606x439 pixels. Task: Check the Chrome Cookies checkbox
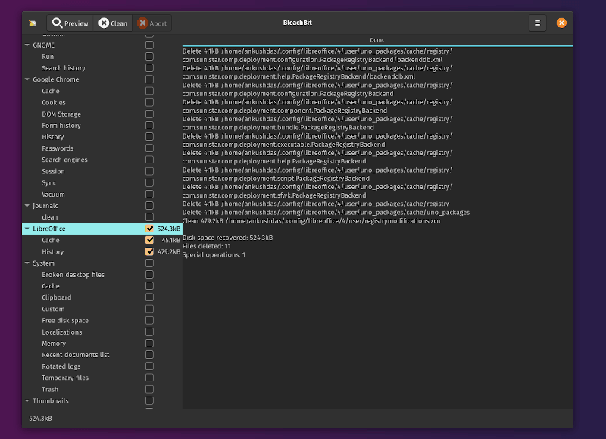click(x=149, y=102)
